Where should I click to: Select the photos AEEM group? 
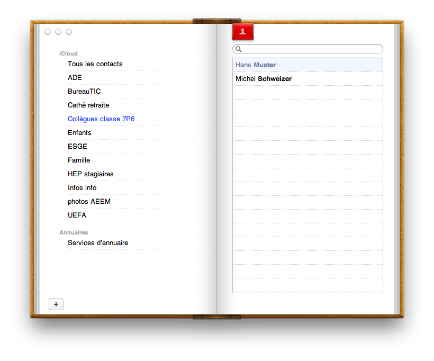[x=89, y=202]
